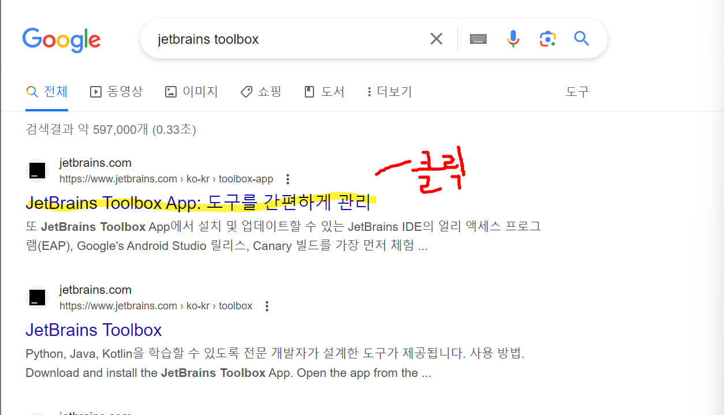Switch to the 동영상 search tab
The height and width of the screenshot is (415, 724).
point(116,91)
